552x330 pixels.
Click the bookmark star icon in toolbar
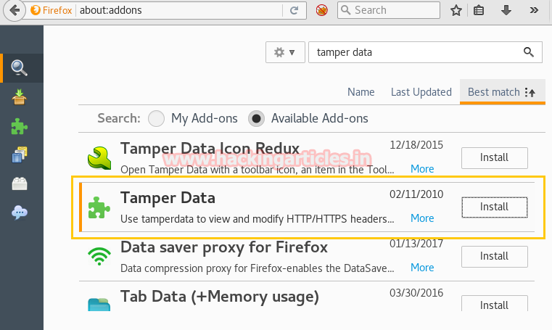coord(456,10)
